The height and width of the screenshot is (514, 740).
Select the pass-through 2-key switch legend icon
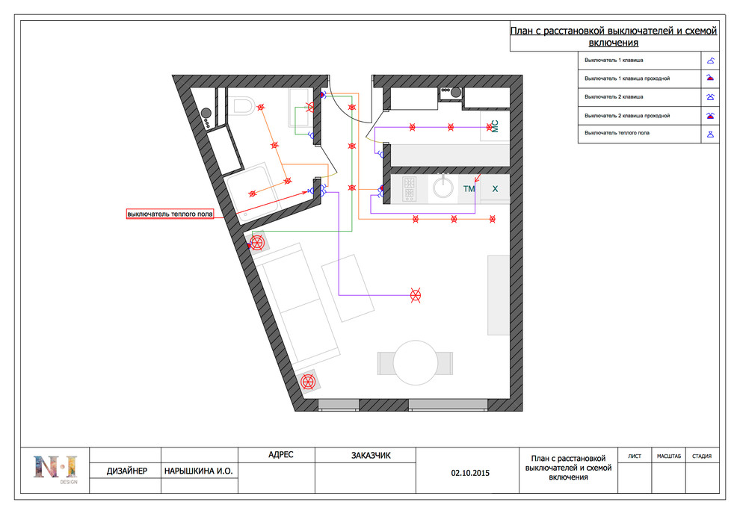click(711, 116)
